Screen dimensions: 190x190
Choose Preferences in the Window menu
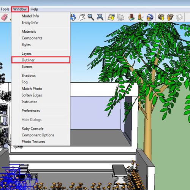pos(41,111)
